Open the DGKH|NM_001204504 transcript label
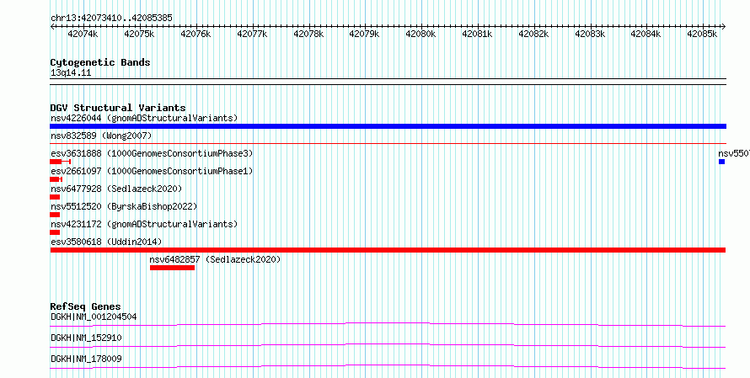750x378 pixels. 94,317
